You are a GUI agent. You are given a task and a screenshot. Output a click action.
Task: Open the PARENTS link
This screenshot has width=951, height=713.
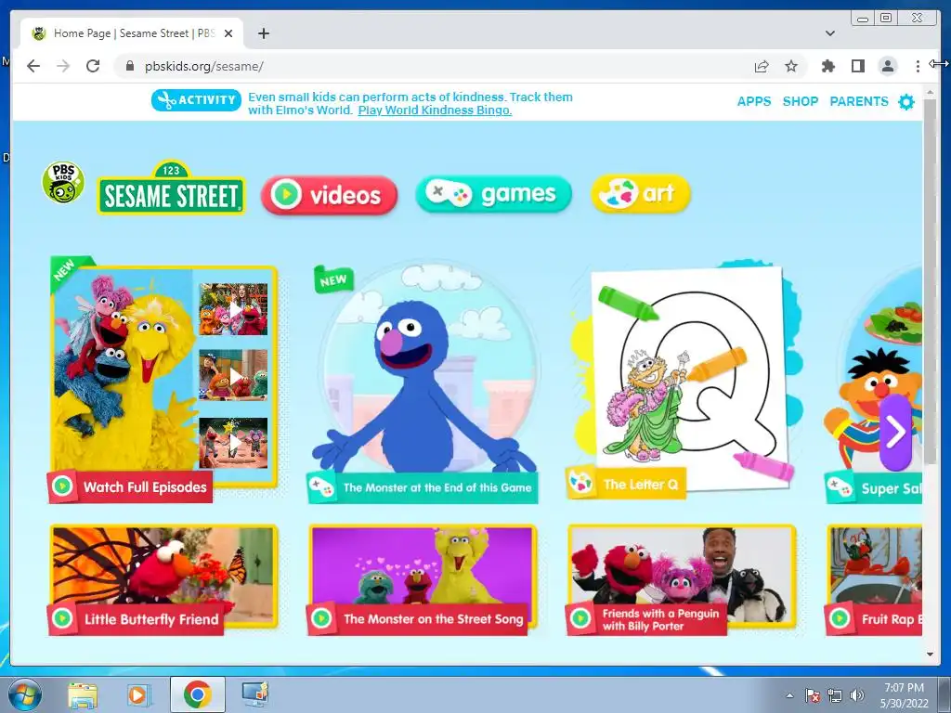[859, 101]
